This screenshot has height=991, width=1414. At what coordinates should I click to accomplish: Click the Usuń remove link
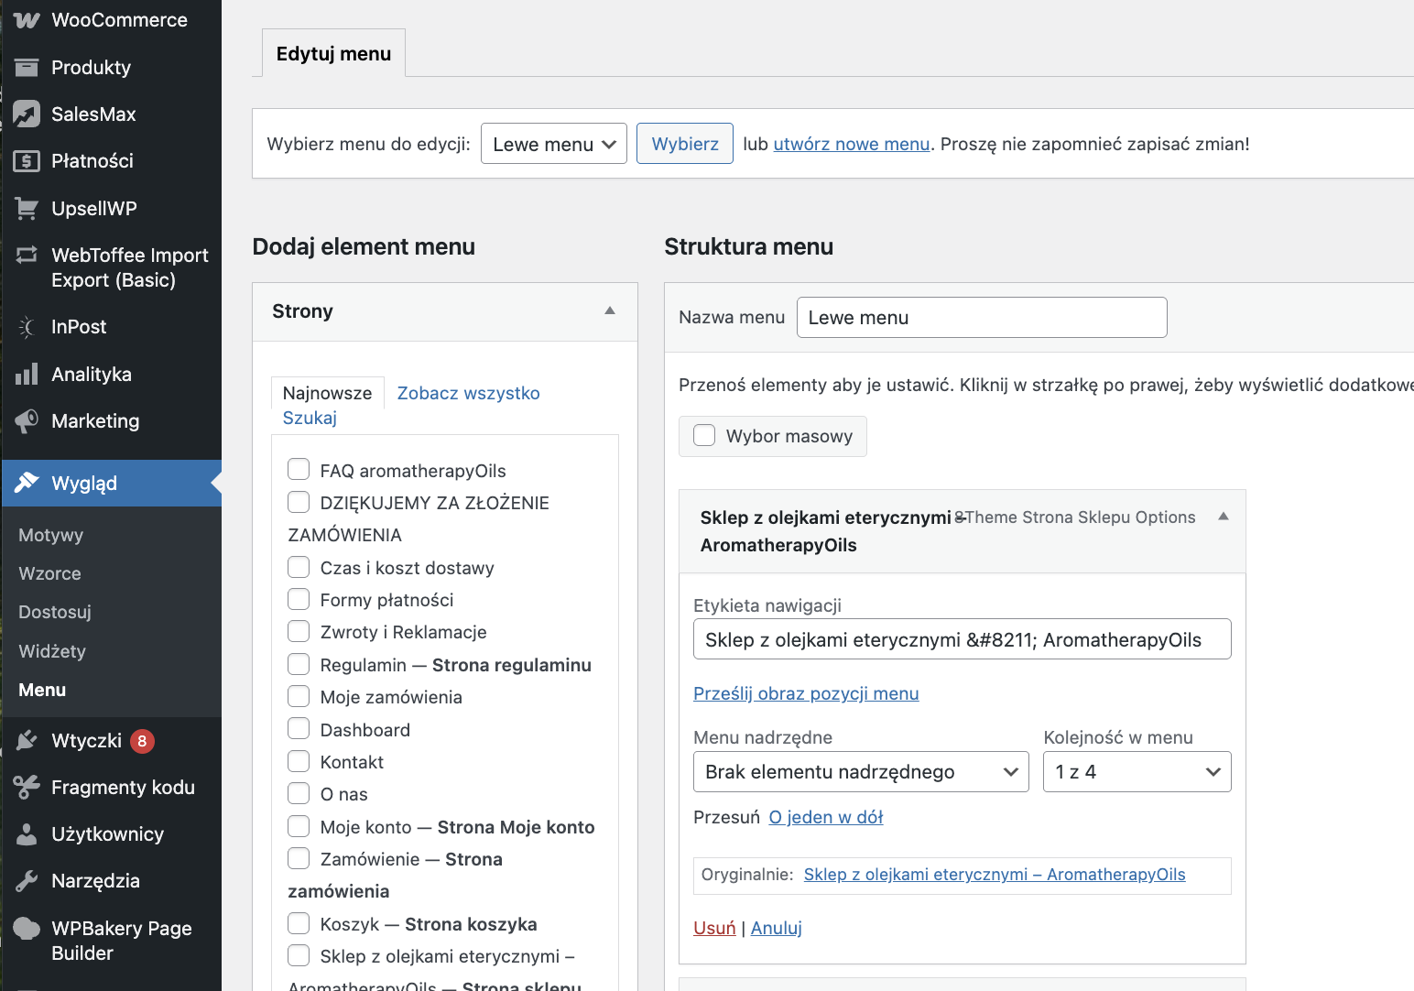(x=714, y=928)
